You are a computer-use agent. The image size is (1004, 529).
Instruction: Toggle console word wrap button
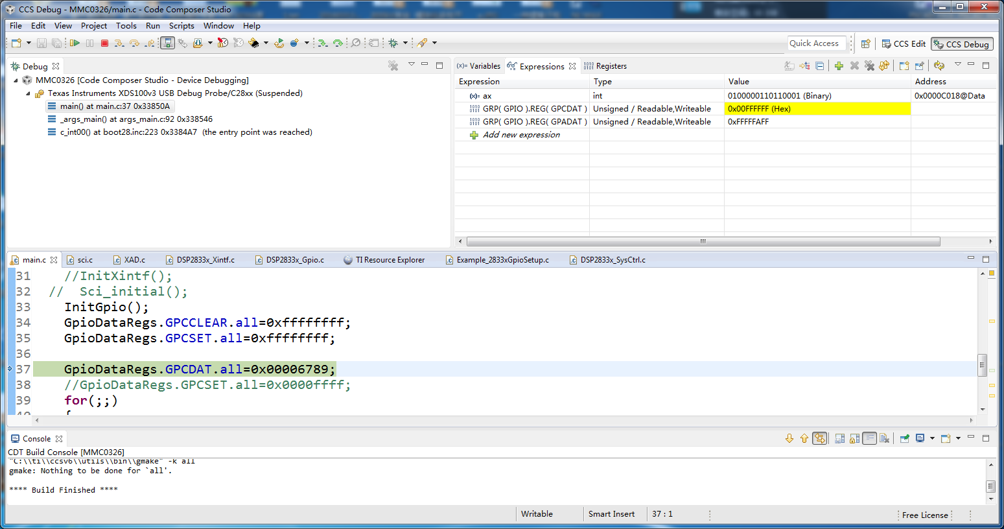870,439
